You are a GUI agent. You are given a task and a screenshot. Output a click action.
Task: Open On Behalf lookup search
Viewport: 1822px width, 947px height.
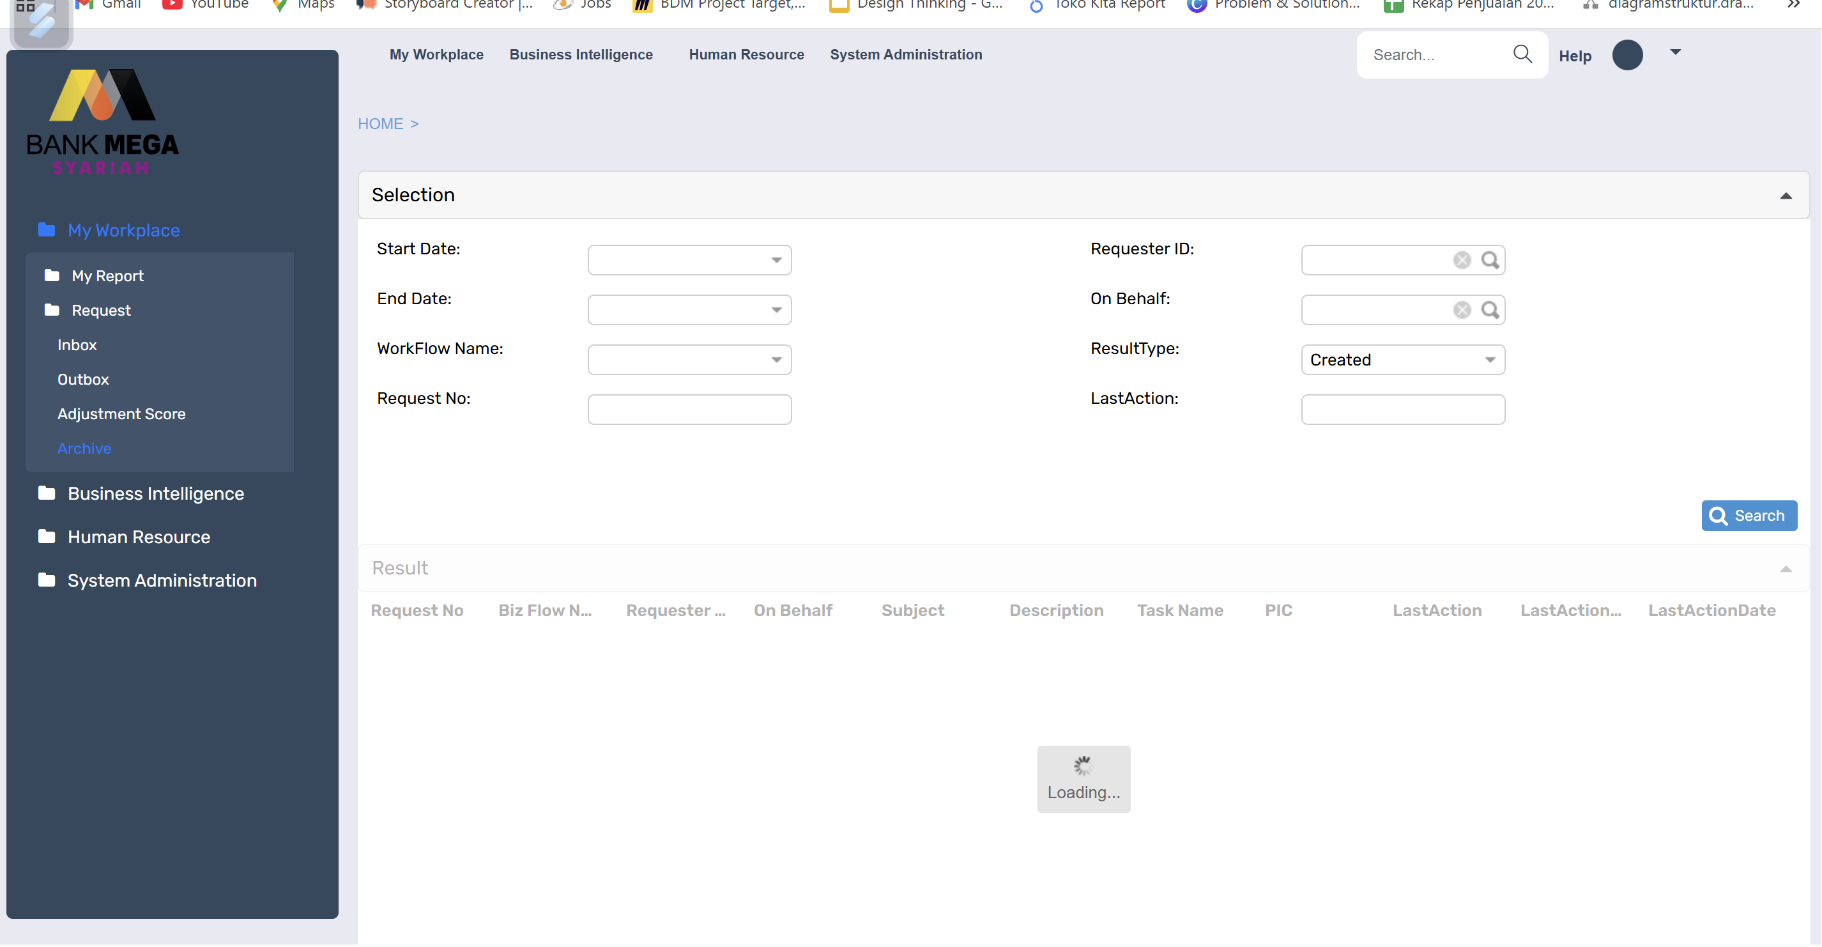(x=1490, y=310)
